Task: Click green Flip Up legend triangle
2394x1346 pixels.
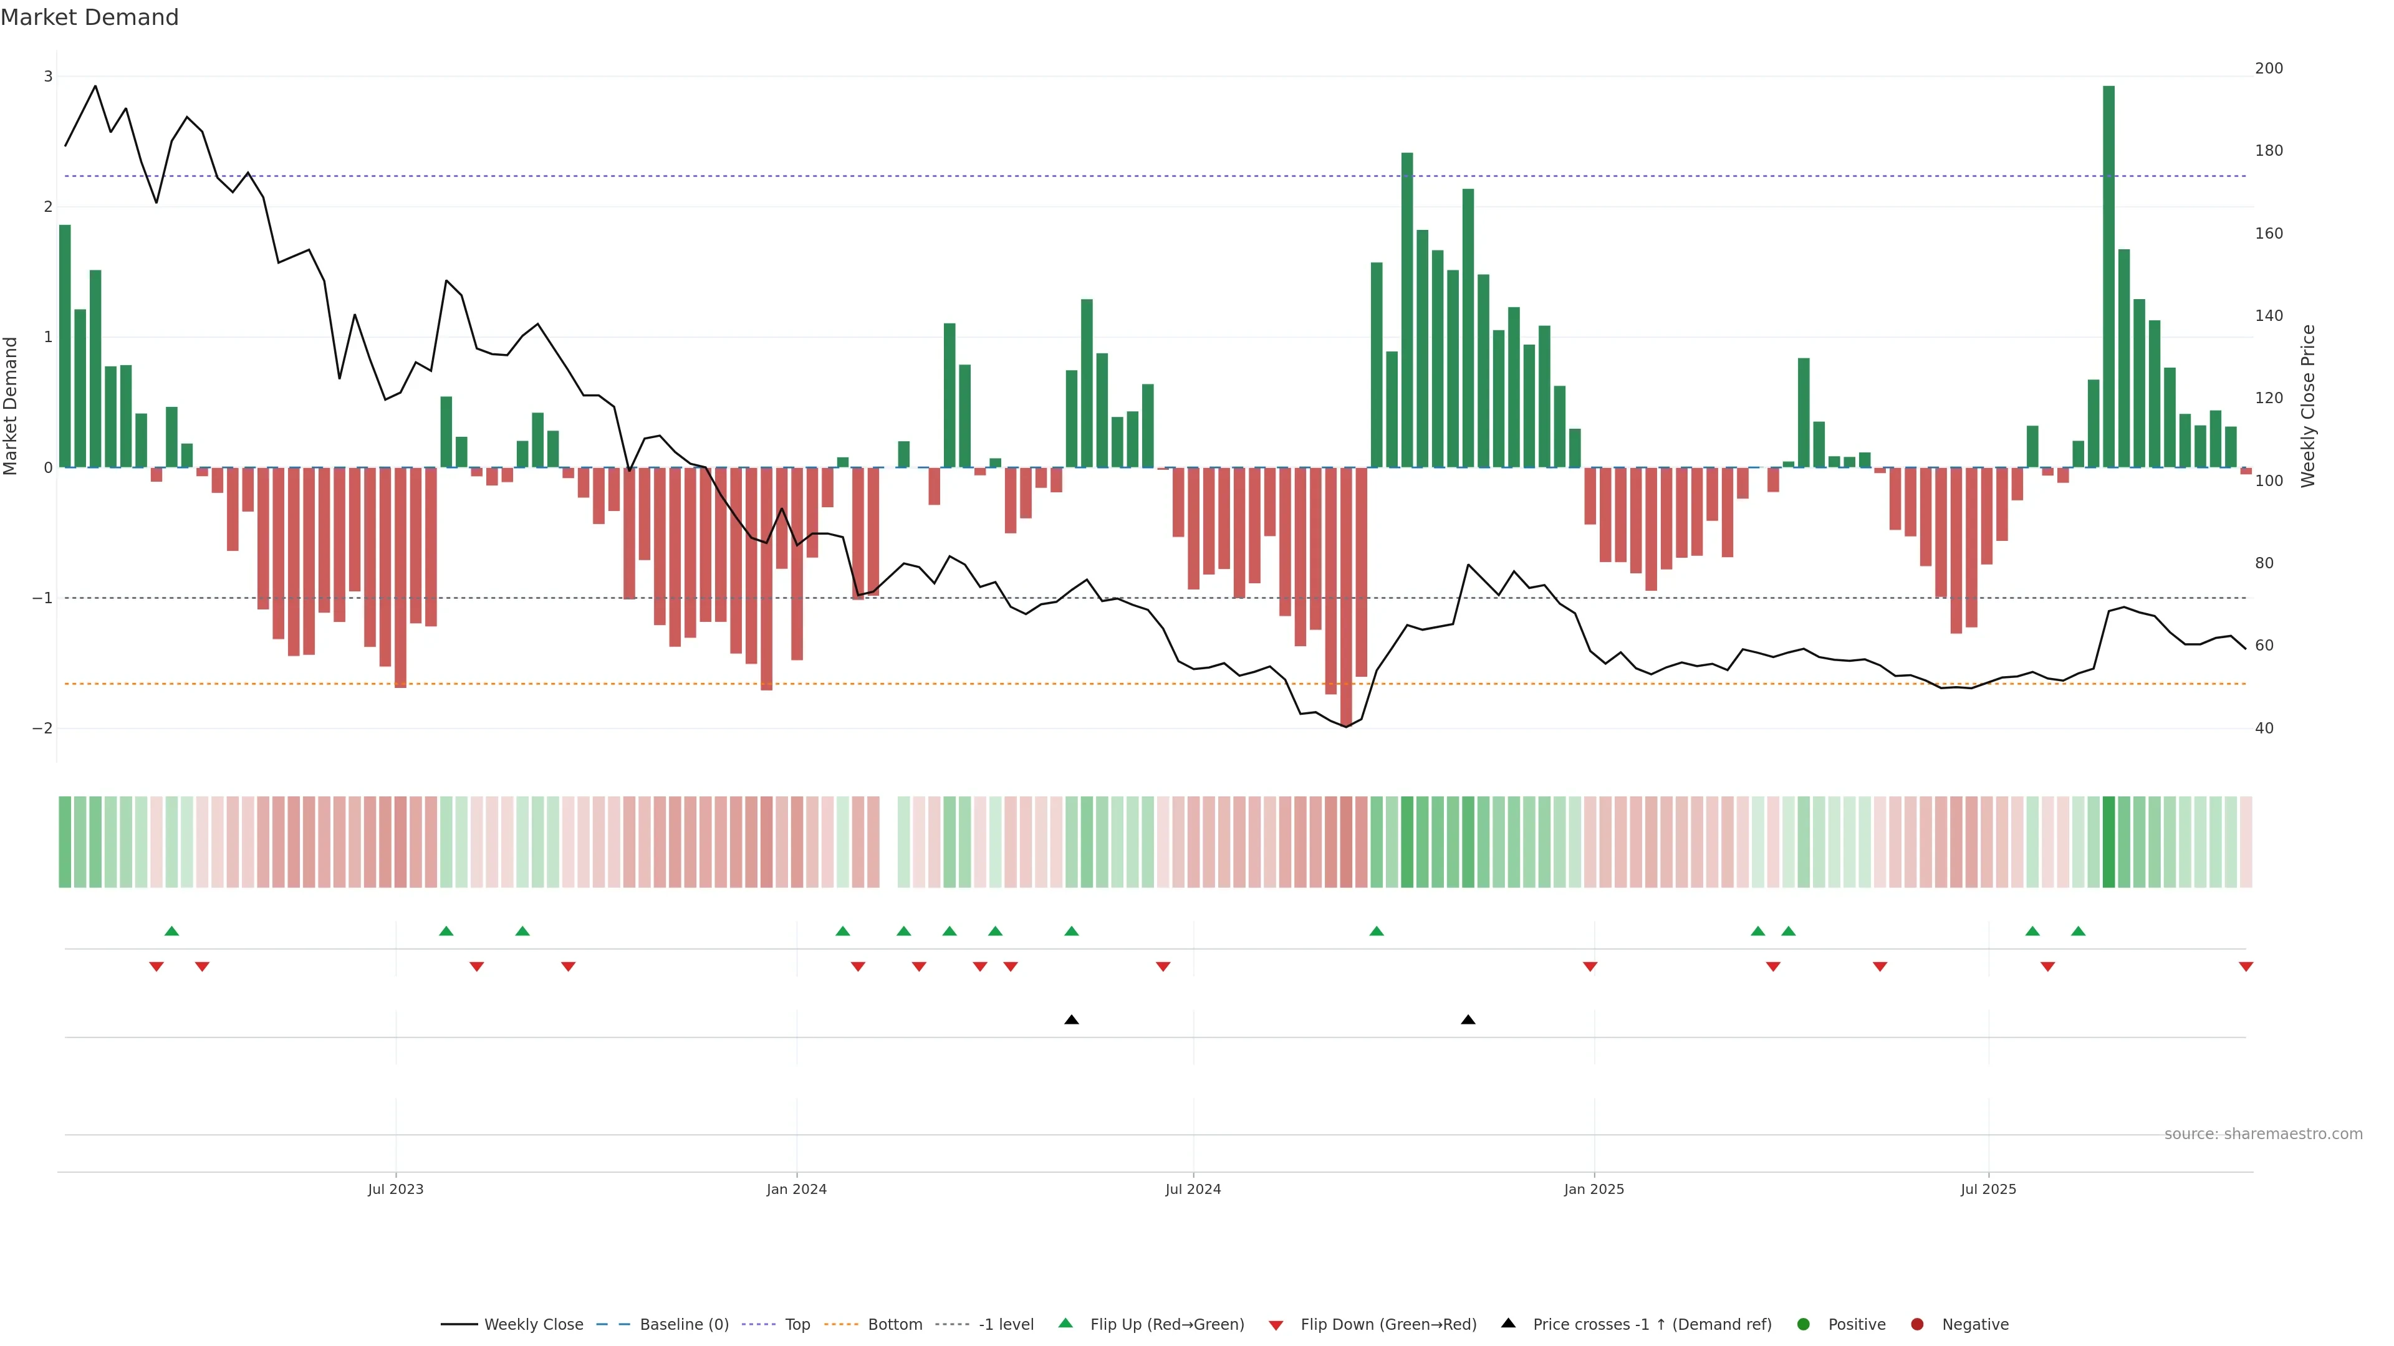Action: (x=1066, y=1323)
